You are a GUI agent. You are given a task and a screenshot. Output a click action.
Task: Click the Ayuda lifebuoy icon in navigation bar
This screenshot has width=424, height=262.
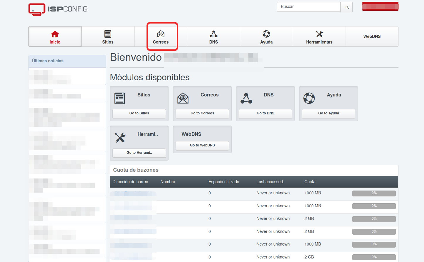266,34
